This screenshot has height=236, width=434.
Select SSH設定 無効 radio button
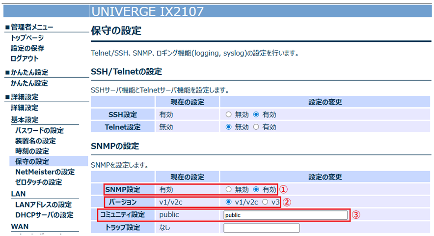pos(228,115)
